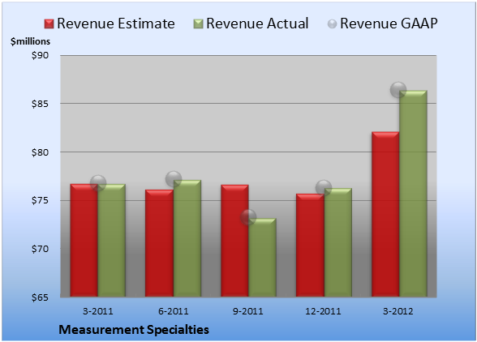
Task: Click the GAAP sphere marker for 3-2012
Action: [x=398, y=90]
